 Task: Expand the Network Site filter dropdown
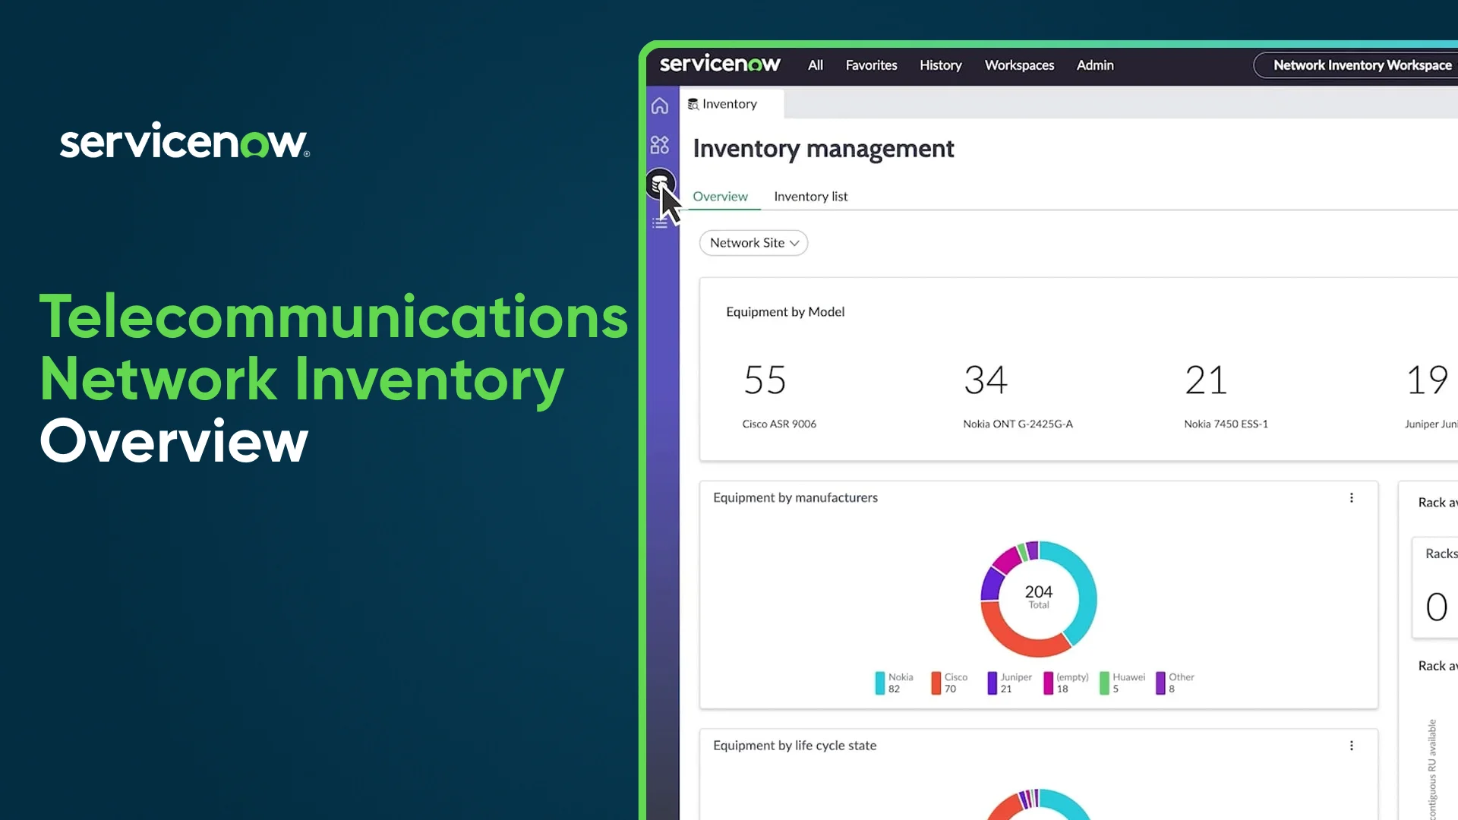tap(753, 243)
